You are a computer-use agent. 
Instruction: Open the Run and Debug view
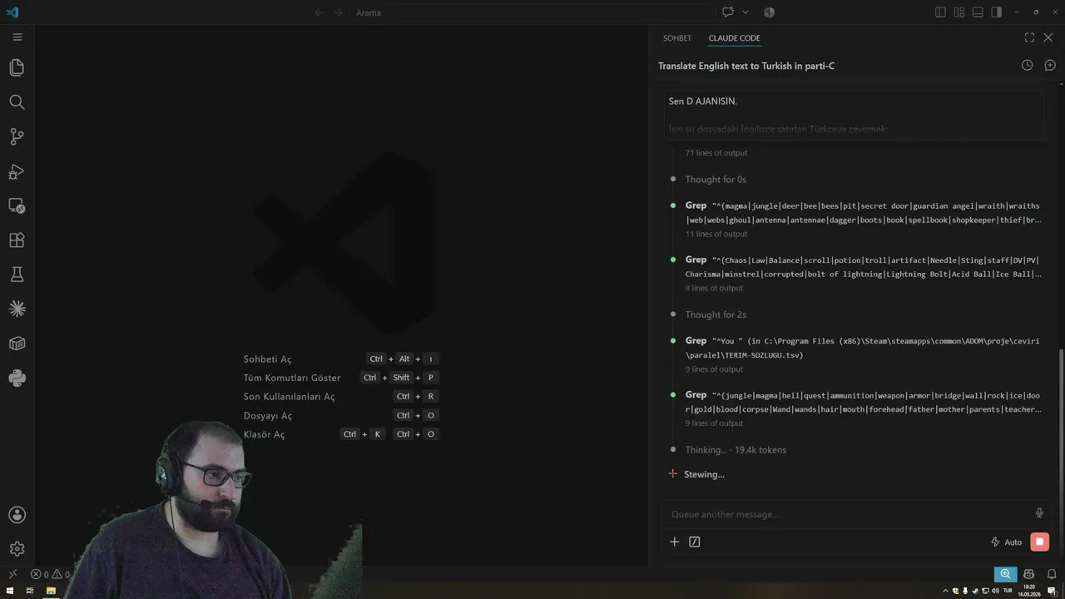pos(17,171)
